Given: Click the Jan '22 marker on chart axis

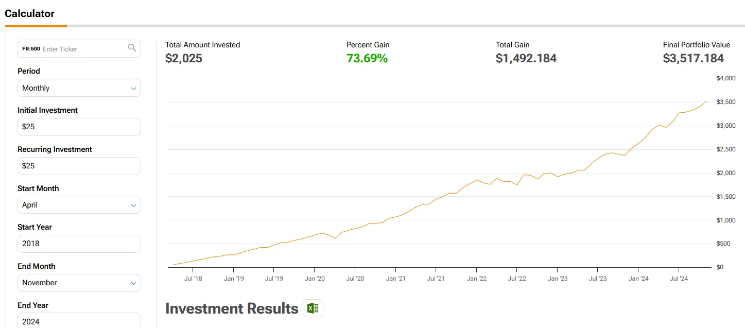Looking at the screenshot, I should pyautogui.click(x=477, y=279).
